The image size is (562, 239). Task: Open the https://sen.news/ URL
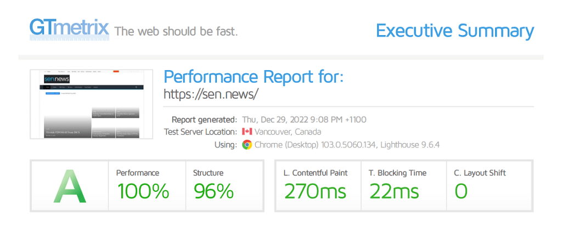[x=211, y=94]
